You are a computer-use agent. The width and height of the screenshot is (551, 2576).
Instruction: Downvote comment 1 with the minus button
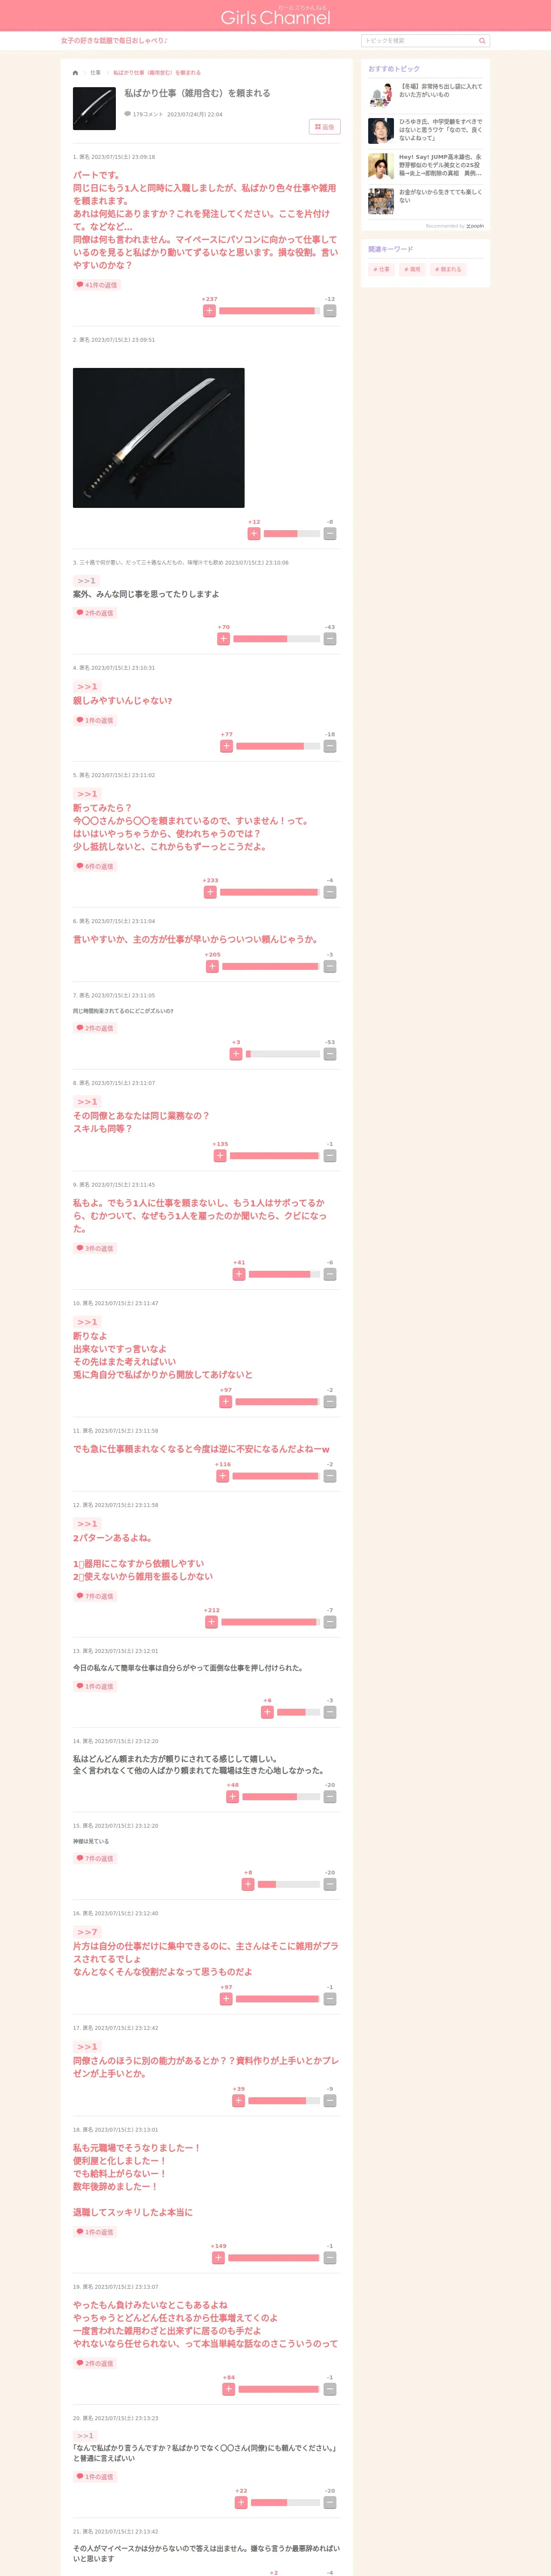tap(330, 311)
